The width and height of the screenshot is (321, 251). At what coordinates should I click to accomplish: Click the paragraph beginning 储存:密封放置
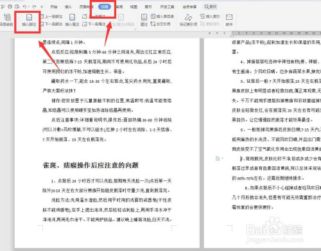(107, 105)
